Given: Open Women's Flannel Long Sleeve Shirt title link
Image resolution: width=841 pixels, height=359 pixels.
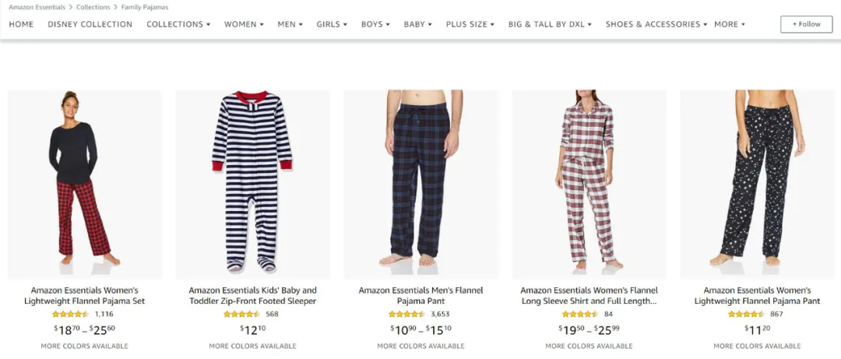Looking at the screenshot, I should tap(589, 295).
